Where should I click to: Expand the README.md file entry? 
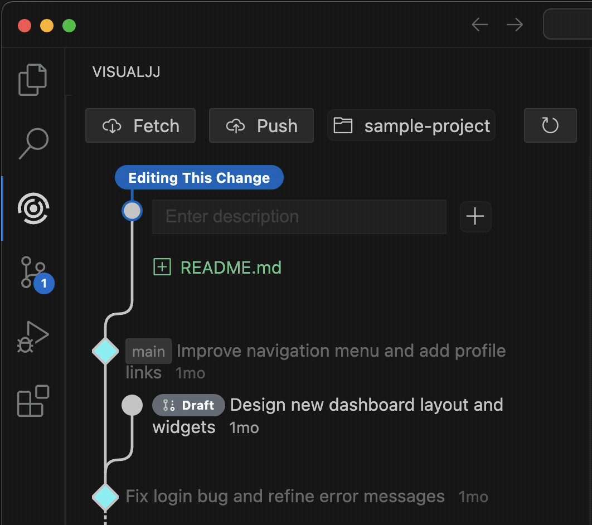point(231,267)
